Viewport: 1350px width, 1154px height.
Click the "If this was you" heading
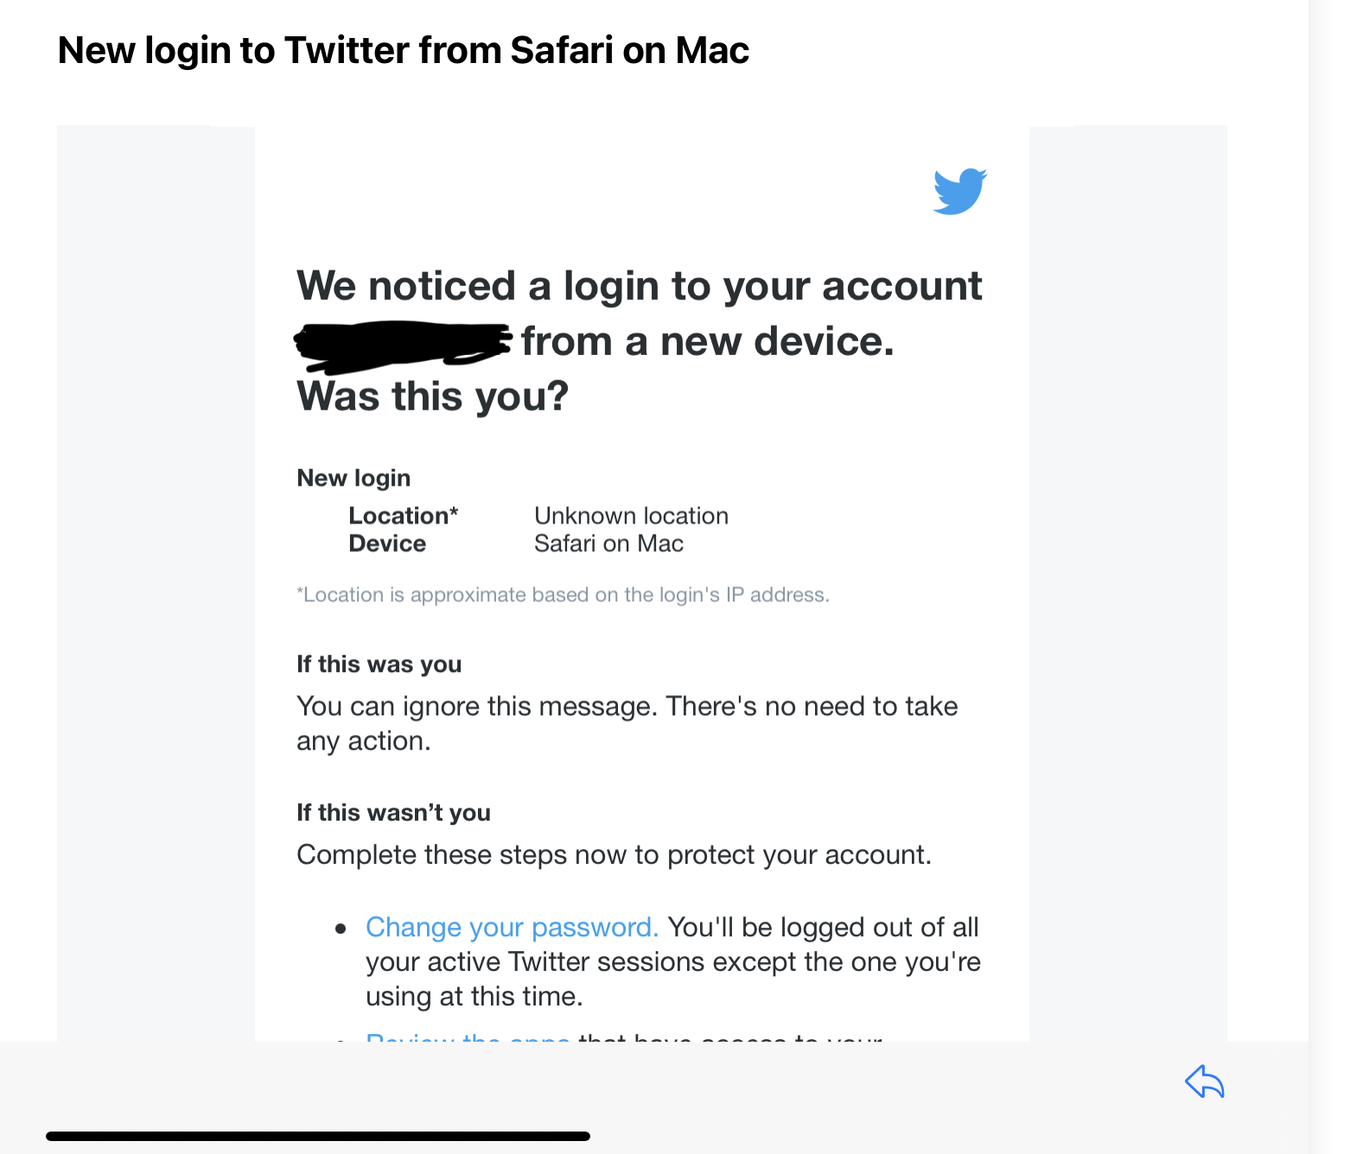point(379,664)
